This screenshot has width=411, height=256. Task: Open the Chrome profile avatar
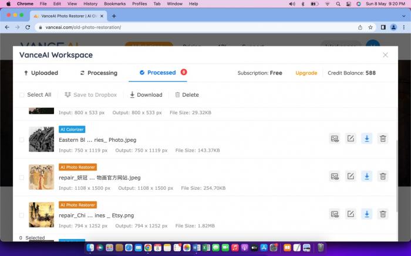[393, 27]
